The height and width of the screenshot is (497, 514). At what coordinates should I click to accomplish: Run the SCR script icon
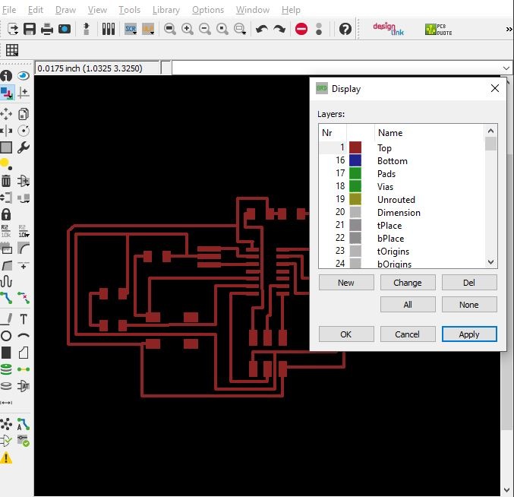[131, 29]
